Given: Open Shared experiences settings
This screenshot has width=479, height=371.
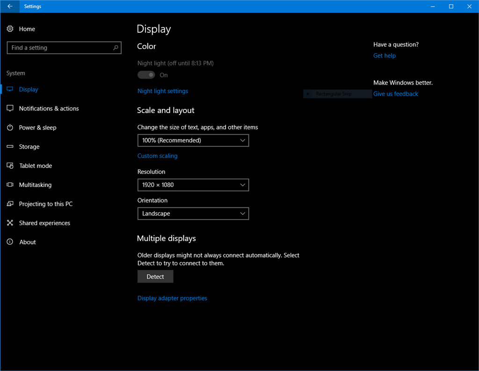Looking at the screenshot, I should [x=10, y=223].
